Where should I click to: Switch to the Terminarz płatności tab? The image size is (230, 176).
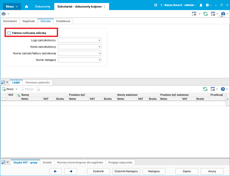pyautogui.click(x=37, y=82)
